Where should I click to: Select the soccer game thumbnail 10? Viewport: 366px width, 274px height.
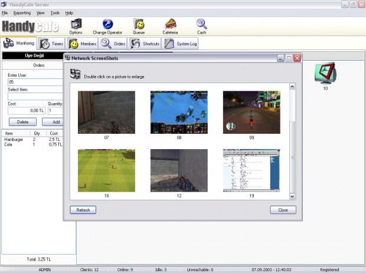pyautogui.click(x=106, y=170)
